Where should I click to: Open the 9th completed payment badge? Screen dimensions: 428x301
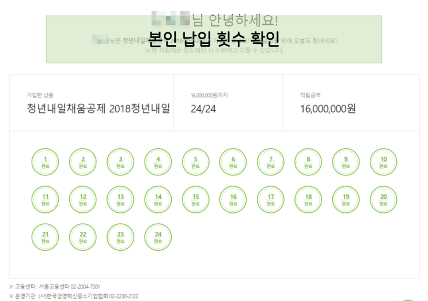pos(346,162)
